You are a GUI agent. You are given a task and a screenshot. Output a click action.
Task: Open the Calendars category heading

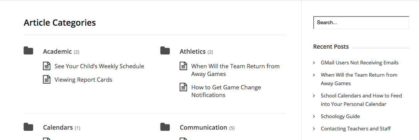pyautogui.click(x=58, y=127)
